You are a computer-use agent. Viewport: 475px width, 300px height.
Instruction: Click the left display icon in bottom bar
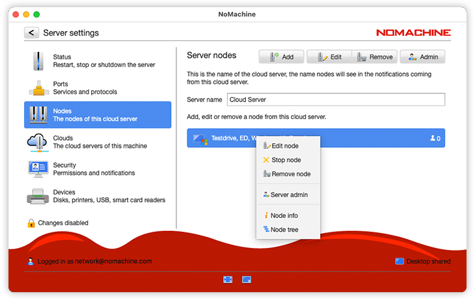228,279
